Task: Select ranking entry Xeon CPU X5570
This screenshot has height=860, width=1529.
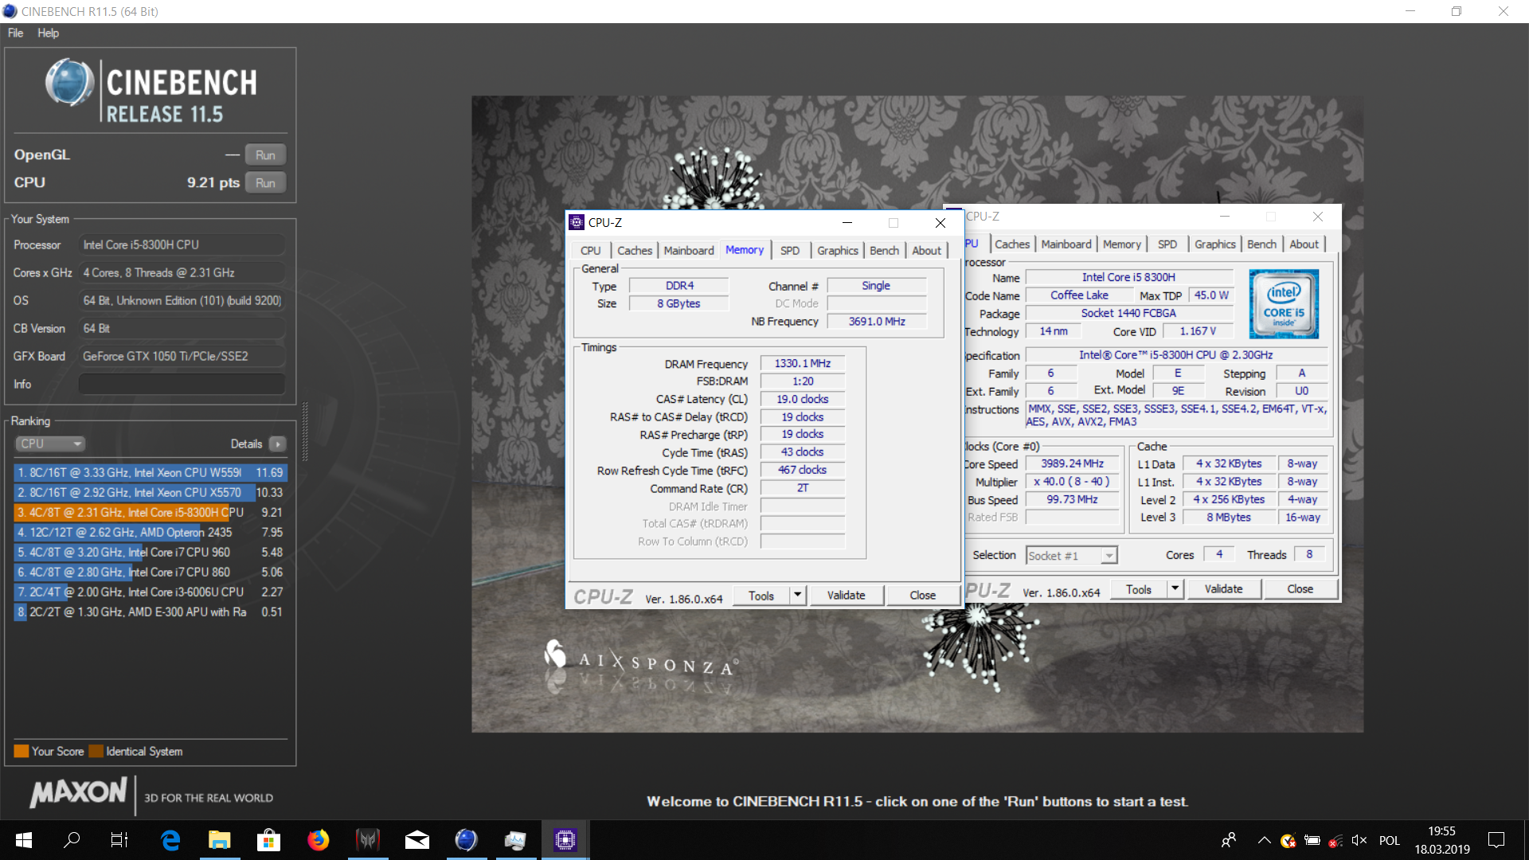Action: [x=150, y=492]
